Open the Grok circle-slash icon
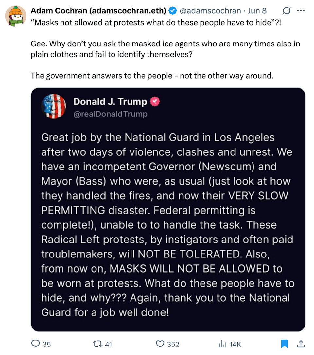 (287, 11)
